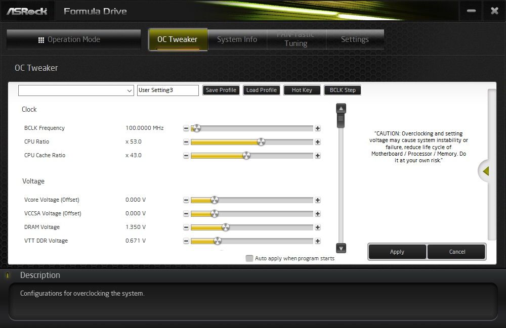Click the Vcore Voltage slider handle

tap(214, 200)
